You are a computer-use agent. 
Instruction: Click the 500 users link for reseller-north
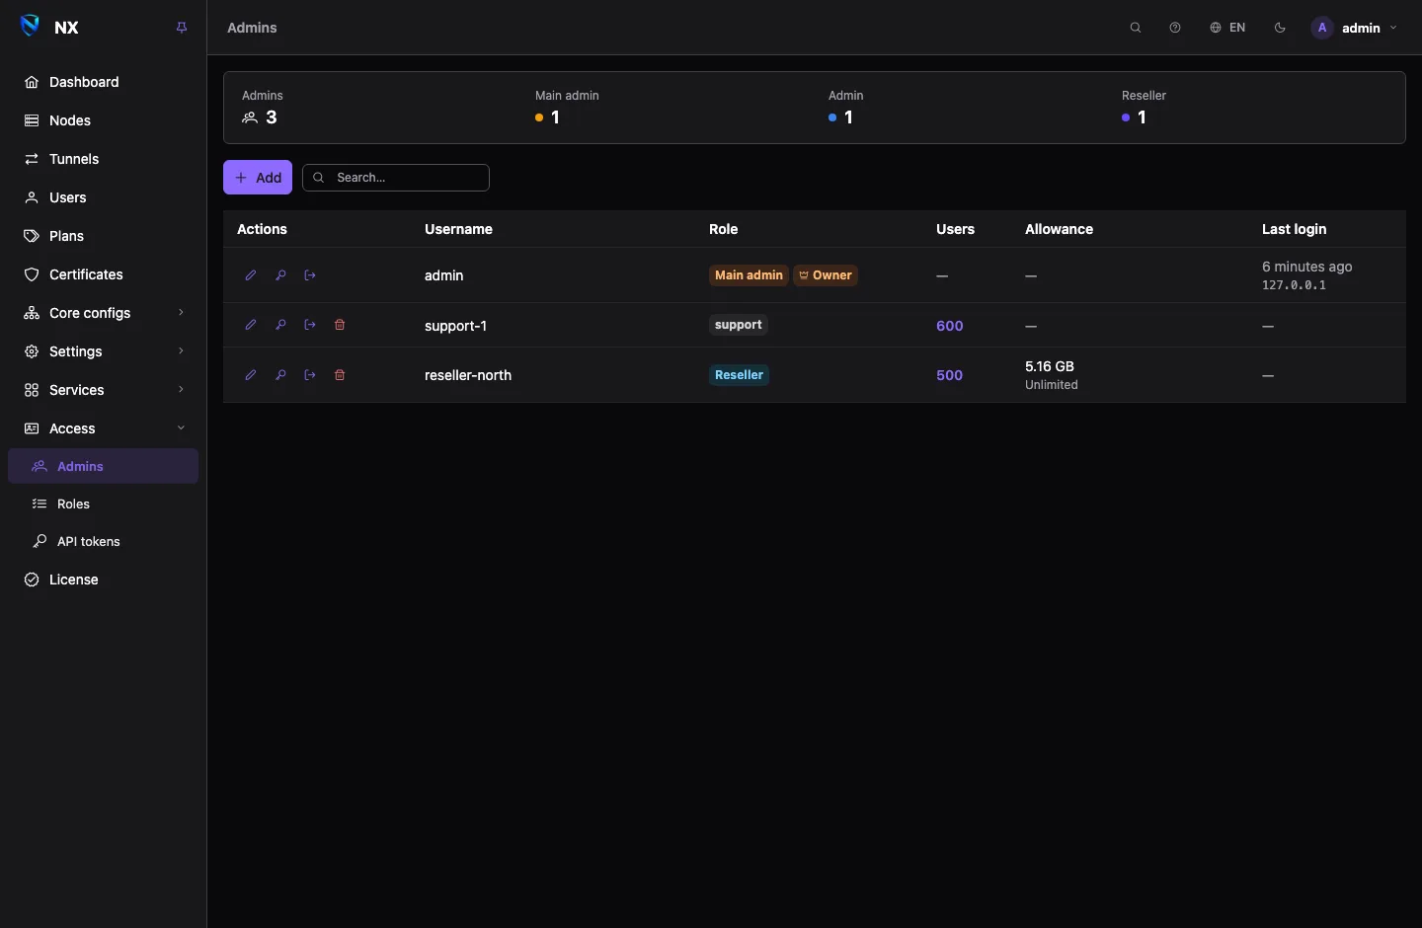(950, 375)
